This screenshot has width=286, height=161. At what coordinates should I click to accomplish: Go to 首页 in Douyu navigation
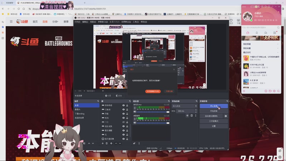coord(35,21)
